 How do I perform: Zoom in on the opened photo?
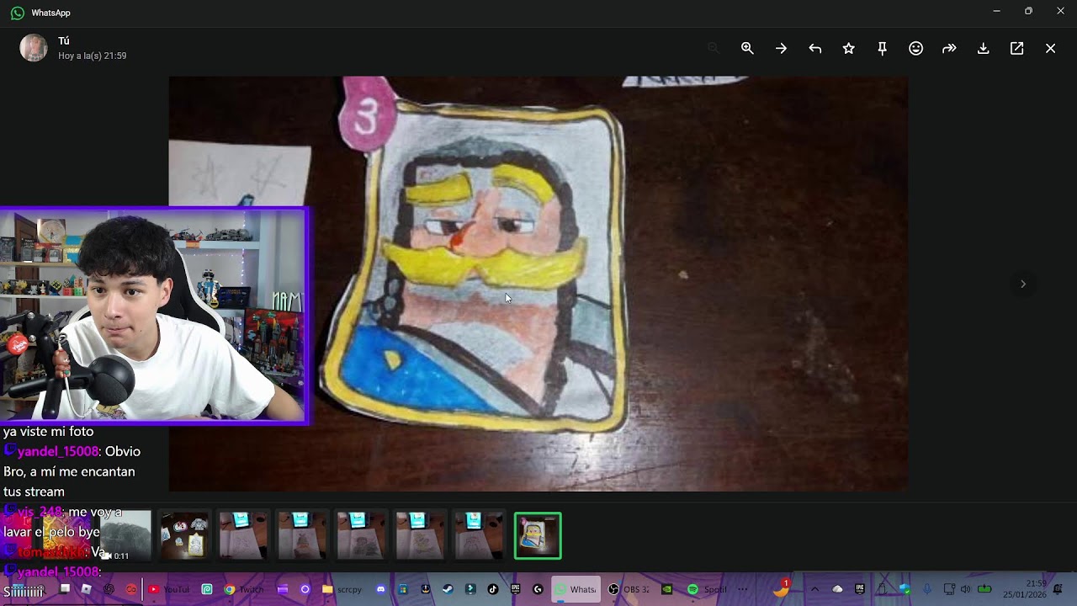tap(747, 49)
